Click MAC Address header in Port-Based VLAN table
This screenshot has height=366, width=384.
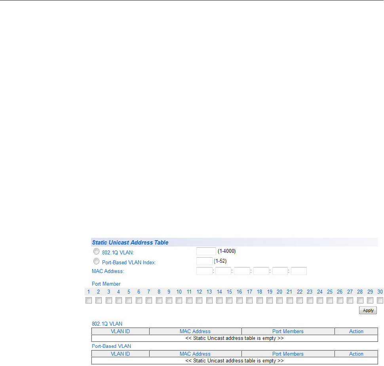tap(195, 354)
